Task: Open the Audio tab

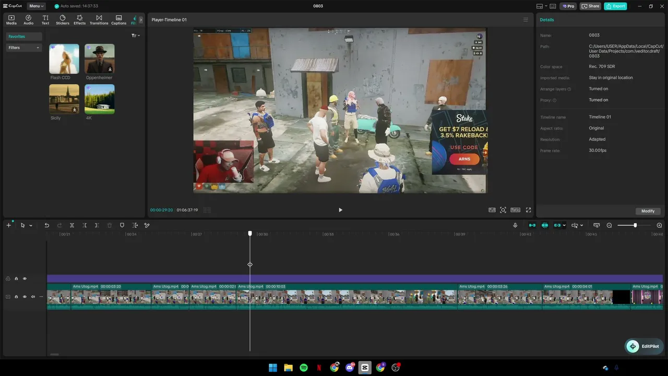Action: click(28, 20)
